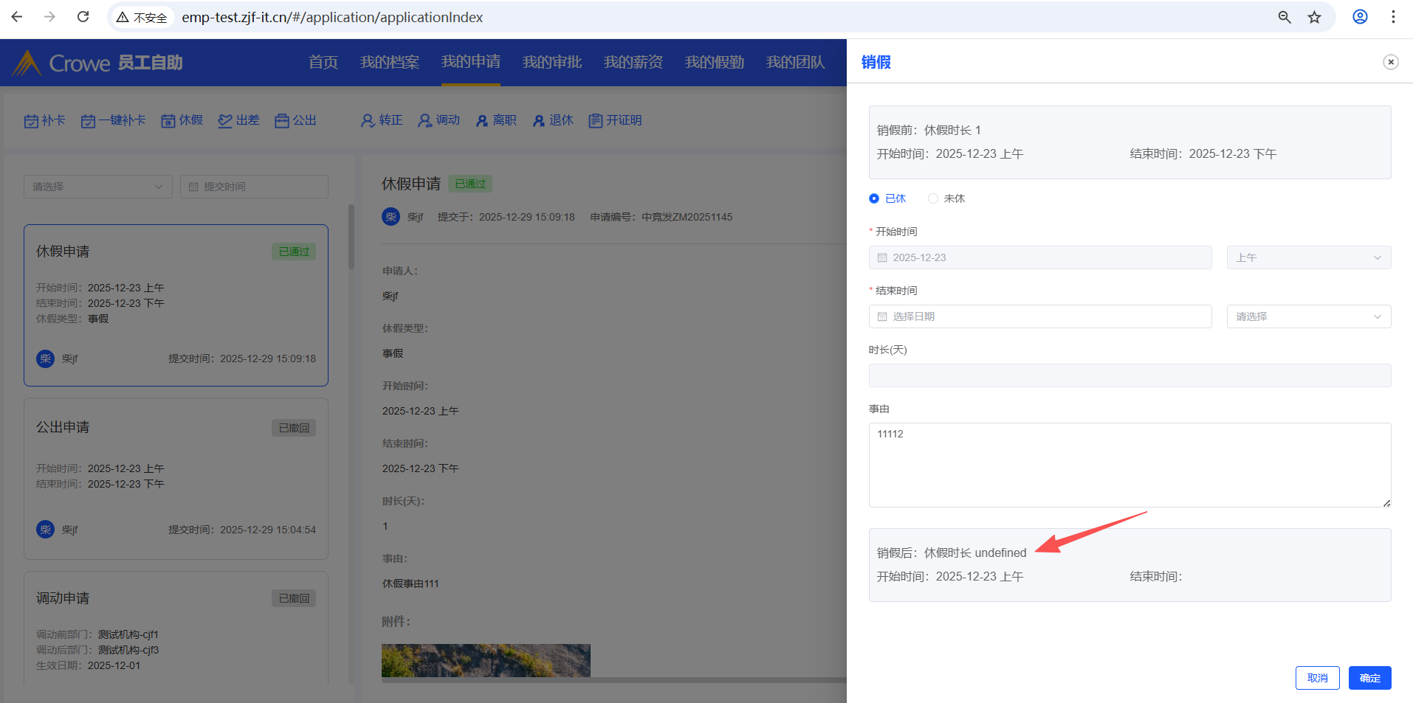Viewport: 1413px width, 703px height.
Task: Go to the 我的审批 tab
Action: click(x=552, y=62)
